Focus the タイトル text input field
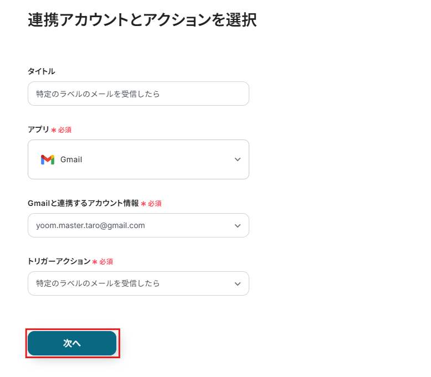Screen dimensions: 431x377 click(x=138, y=94)
